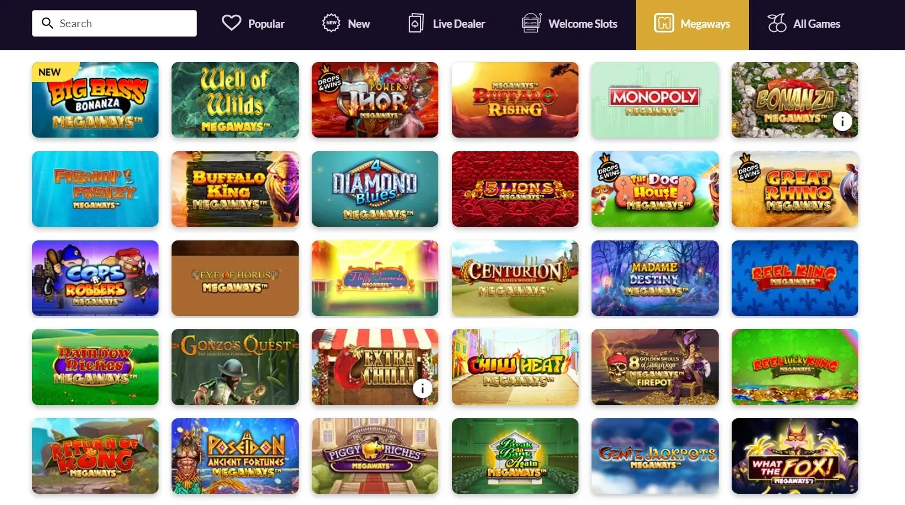The width and height of the screenshot is (905, 505).
Task: Select the All Games tab
Action: pos(804,24)
